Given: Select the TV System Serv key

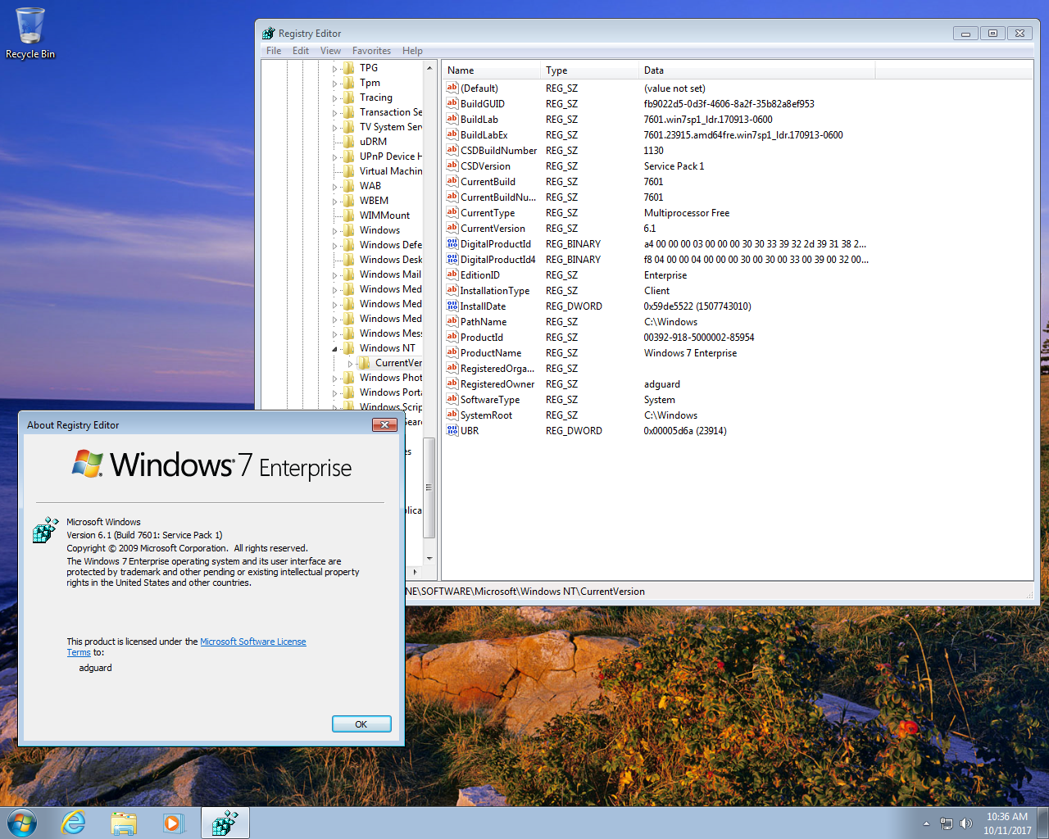Looking at the screenshot, I should 391,127.
